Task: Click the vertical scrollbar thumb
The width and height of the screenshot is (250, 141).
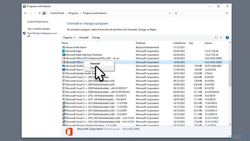Action: click(230, 74)
